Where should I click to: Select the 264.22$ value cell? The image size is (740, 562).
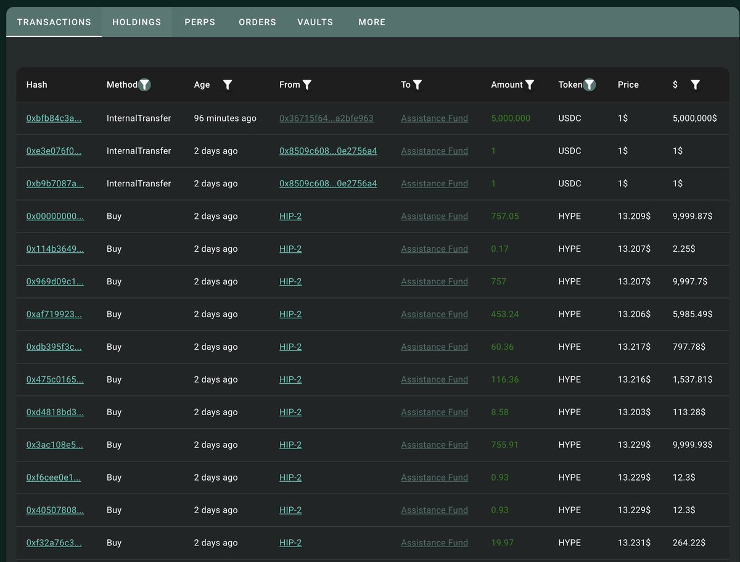click(689, 543)
